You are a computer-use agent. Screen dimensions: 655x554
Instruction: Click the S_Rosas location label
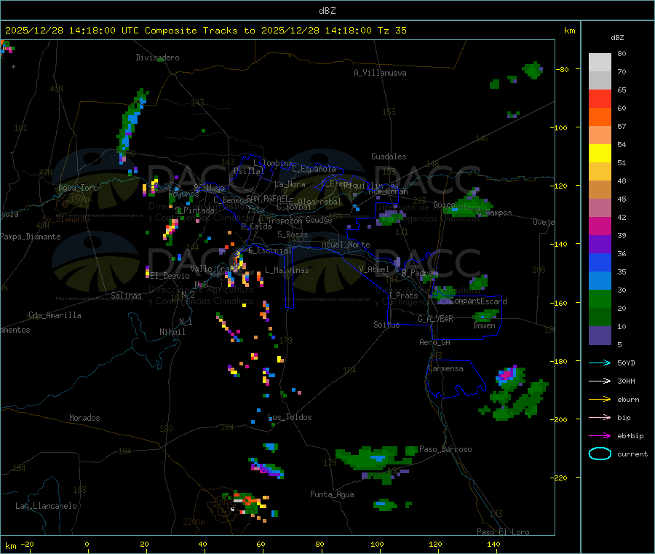pos(293,234)
